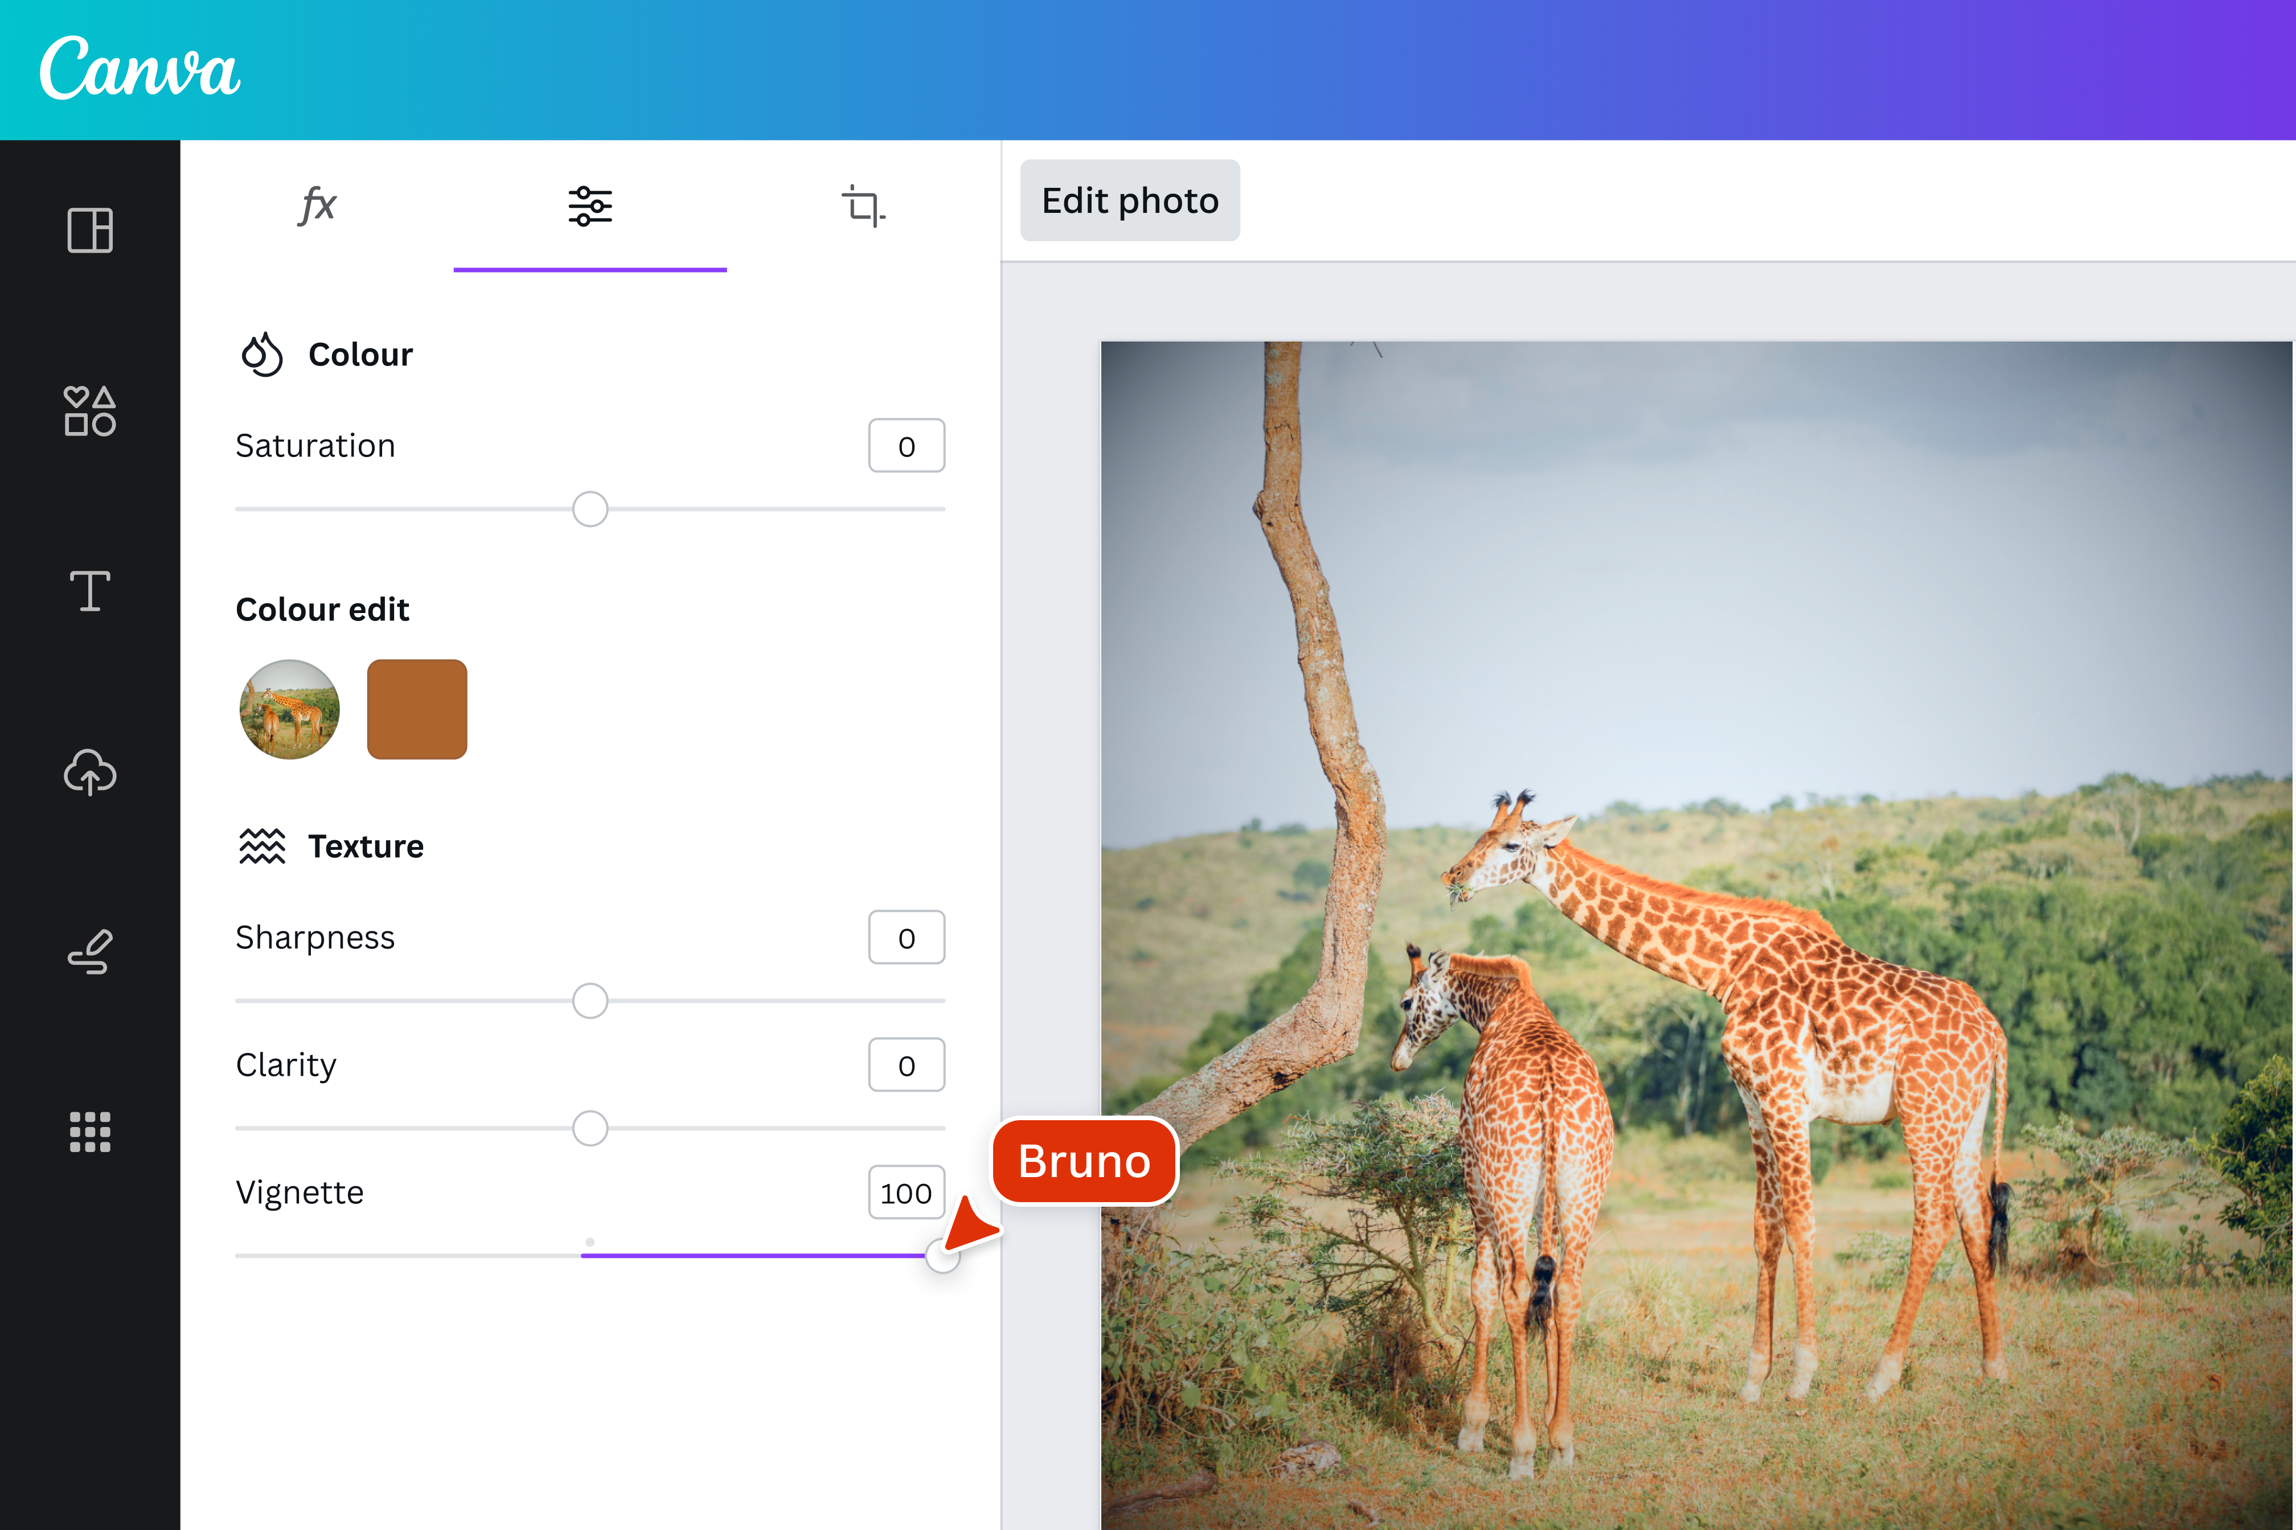Select the giraffe photo colour thumbnail

coord(290,709)
